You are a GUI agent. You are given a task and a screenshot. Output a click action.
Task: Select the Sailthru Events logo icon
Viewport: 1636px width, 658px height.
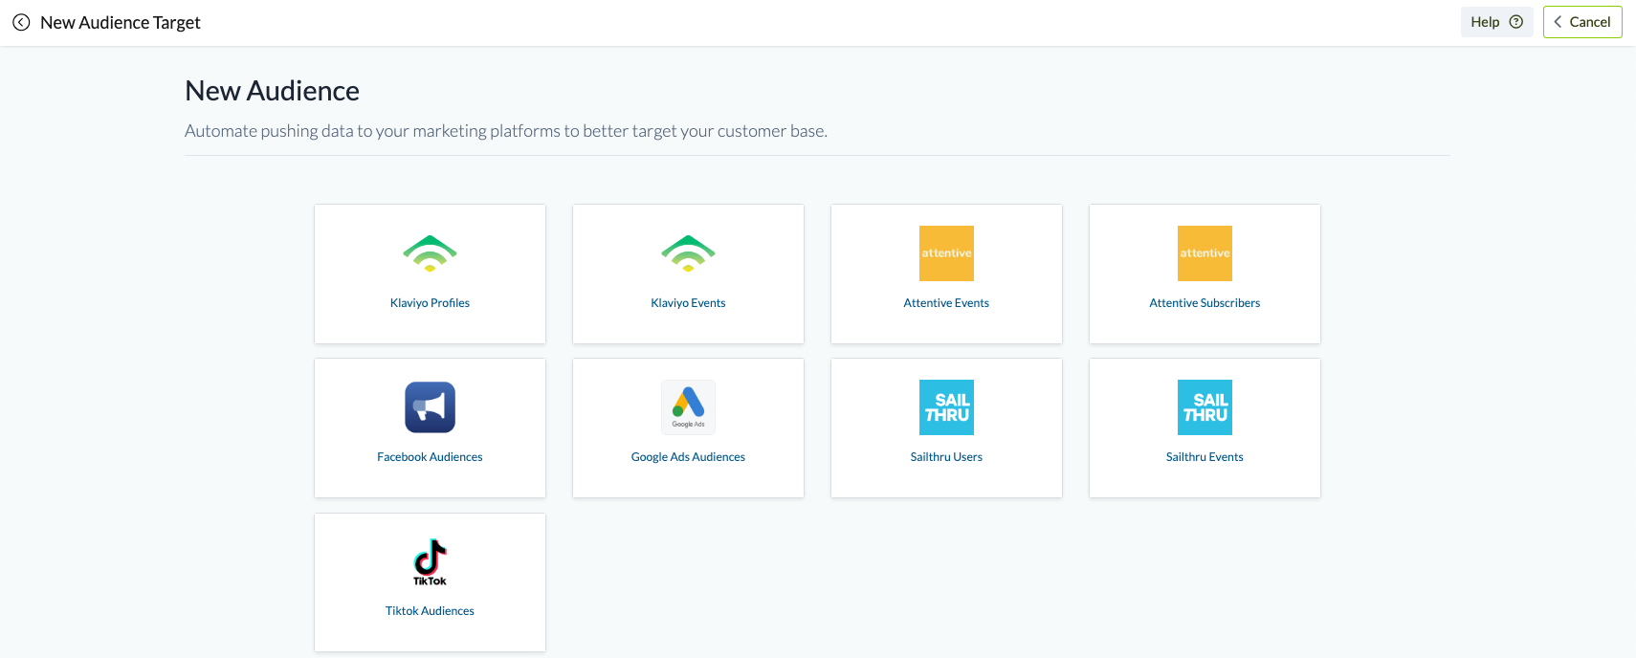tap(1205, 407)
